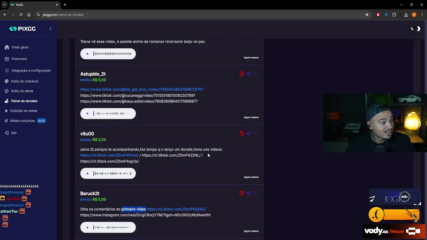This screenshot has height=240, width=427.
Task: Open the Visão geral sidebar item
Action: click(x=20, y=47)
